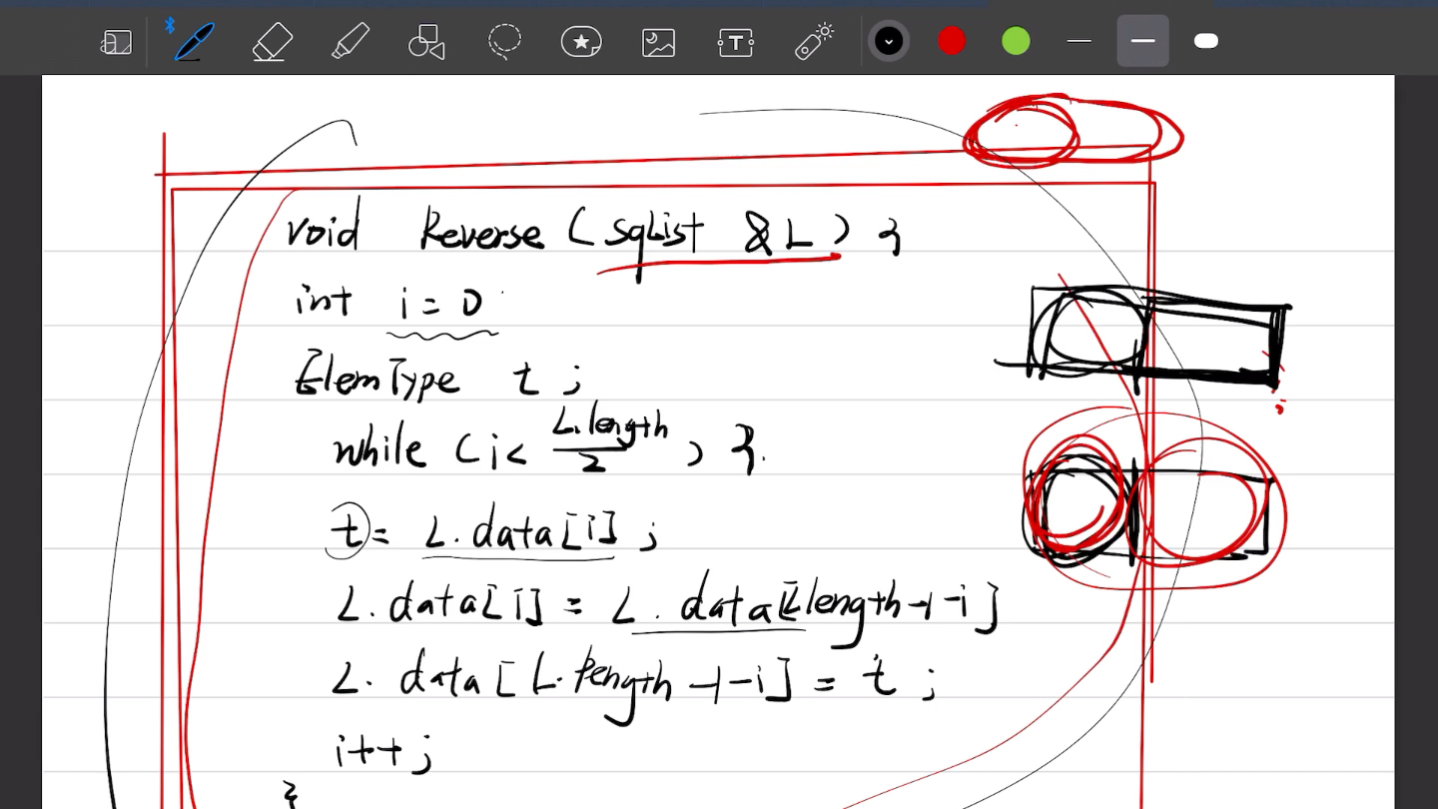Viewport: 1438px width, 809px height.
Task: Select the Text box tool
Action: tap(736, 42)
